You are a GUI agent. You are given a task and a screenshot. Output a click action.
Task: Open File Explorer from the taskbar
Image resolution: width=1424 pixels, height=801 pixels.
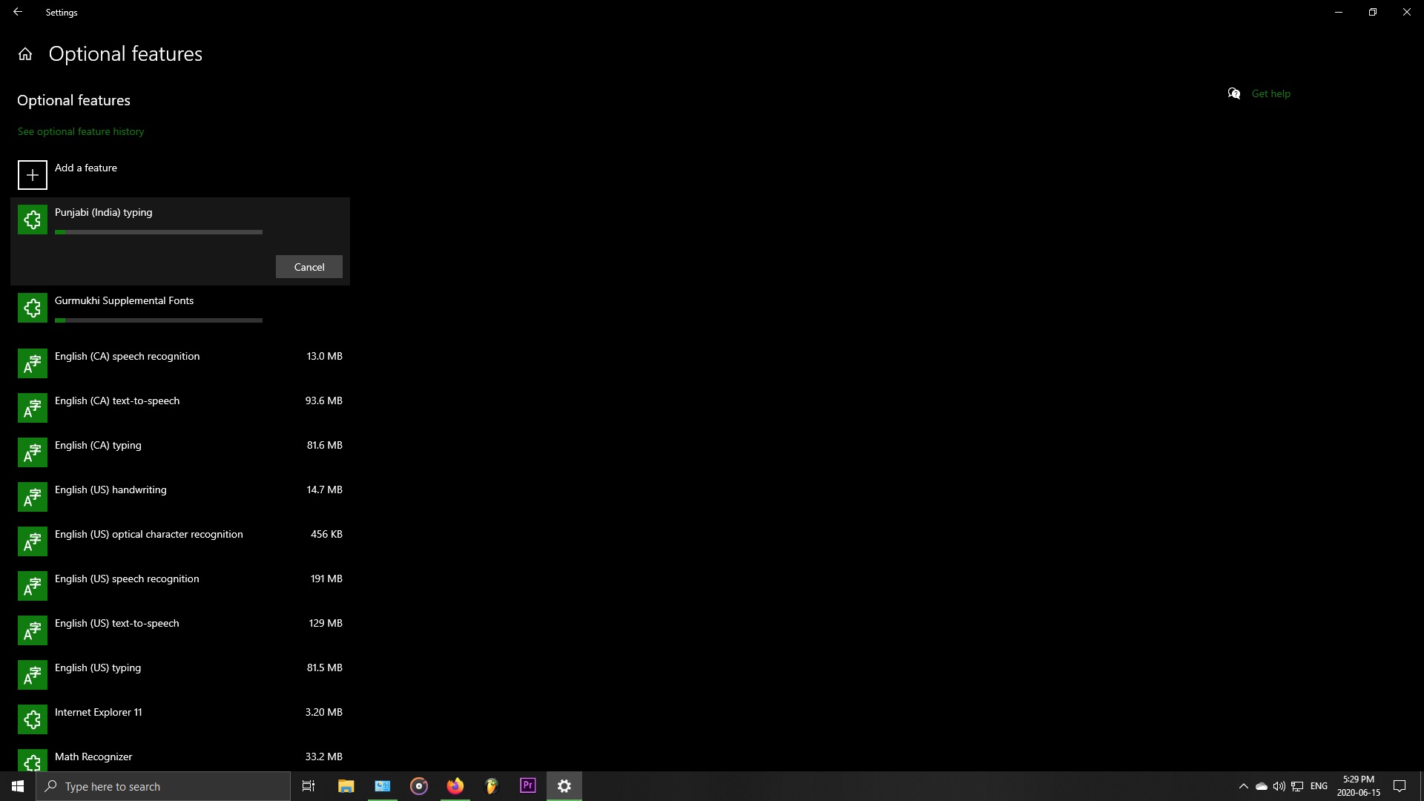click(345, 785)
